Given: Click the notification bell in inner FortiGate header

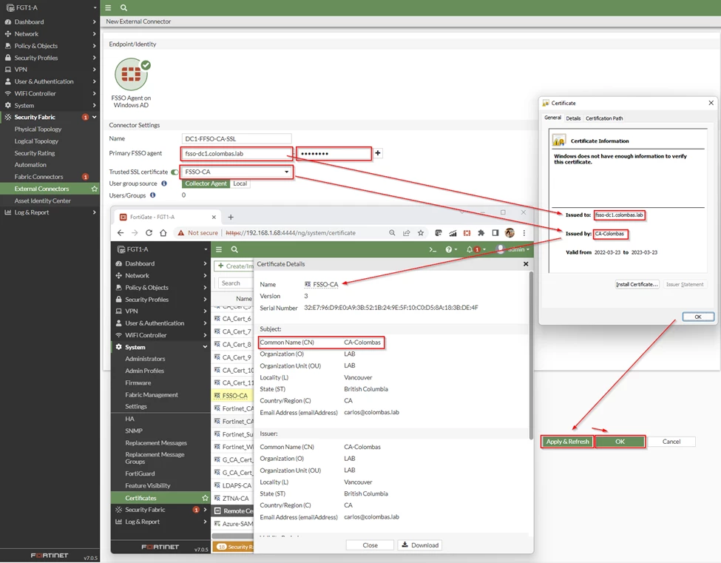Looking at the screenshot, I should pyautogui.click(x=470, y=249).
